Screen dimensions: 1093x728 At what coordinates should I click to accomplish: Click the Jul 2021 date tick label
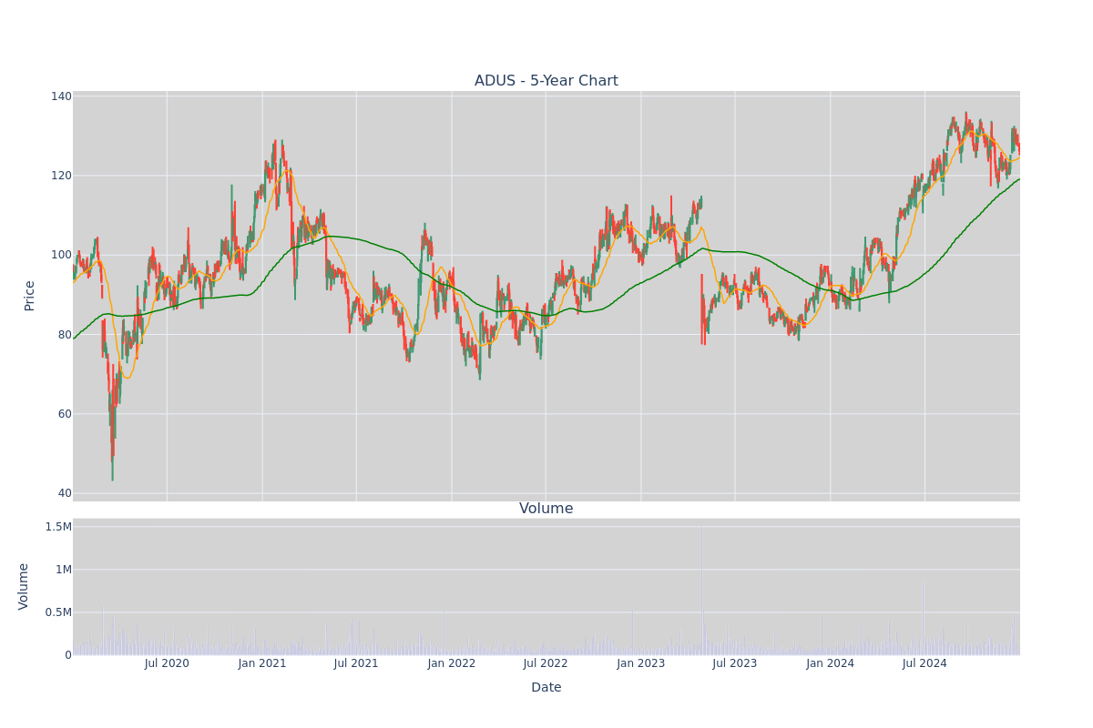point(356,663)
